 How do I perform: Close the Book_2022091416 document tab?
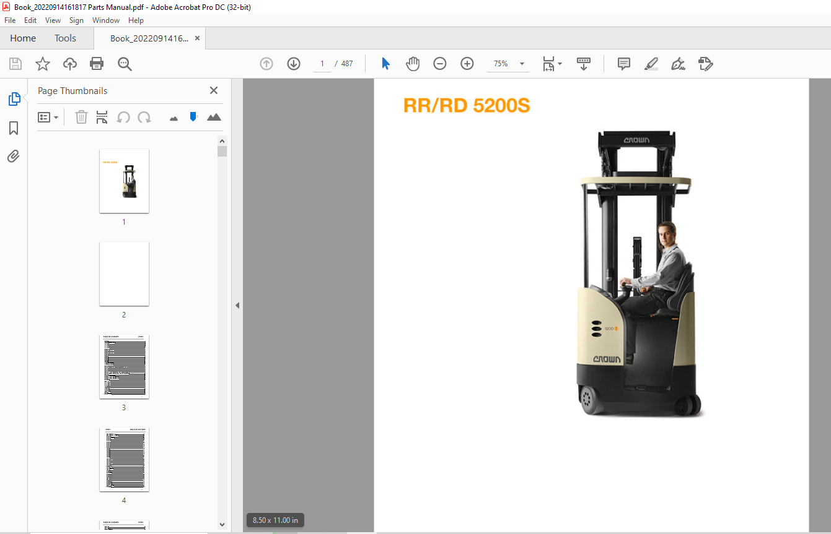pos(197,38)
